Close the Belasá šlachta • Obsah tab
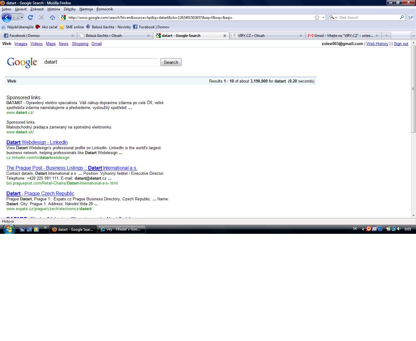The height and width of the screenshot is (341, 416). tap(148, 36)
